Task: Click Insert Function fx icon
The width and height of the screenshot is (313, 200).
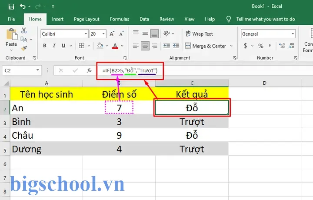Action: point(89,70)
